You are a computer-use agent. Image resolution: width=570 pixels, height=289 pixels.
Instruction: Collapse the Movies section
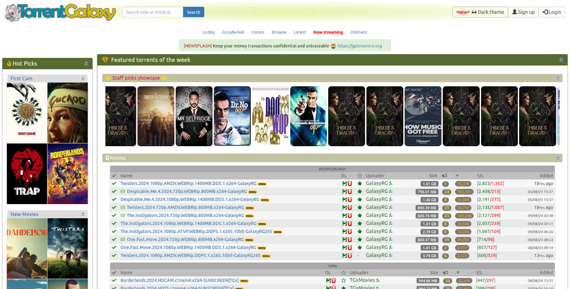(558, 158)
